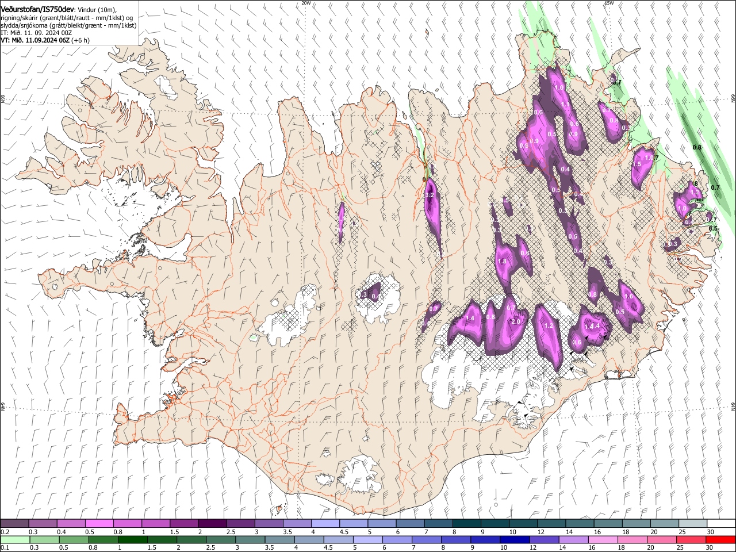Viewport: 736px width, 552px height.
Task: Click the top-row purple swatch starting at 1.5
Action: 184,524
